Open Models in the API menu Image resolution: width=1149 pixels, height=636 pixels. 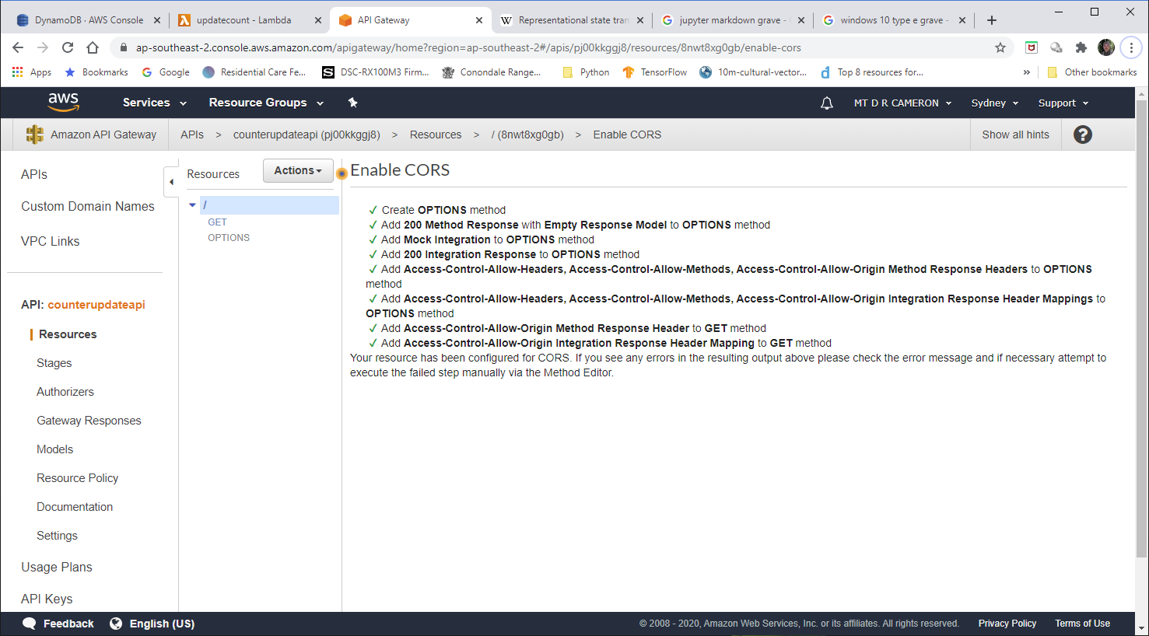coord(54,449)
